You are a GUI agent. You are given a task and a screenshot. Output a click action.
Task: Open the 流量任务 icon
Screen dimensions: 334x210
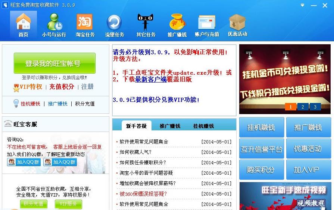115,25
